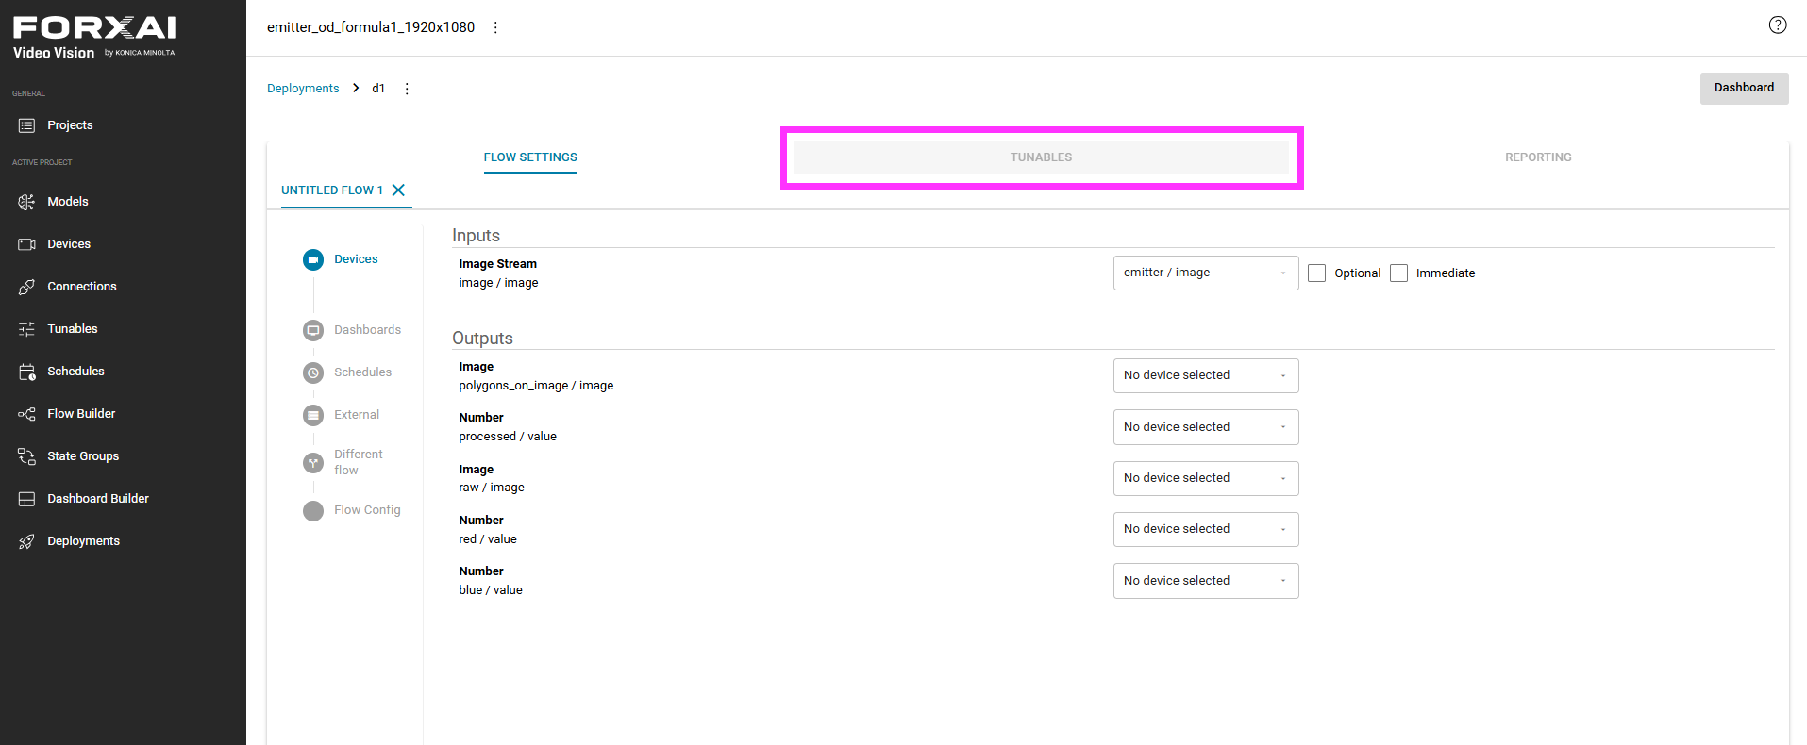
Task: Click polygons_on_image / image text
Action: pos(536,386)
